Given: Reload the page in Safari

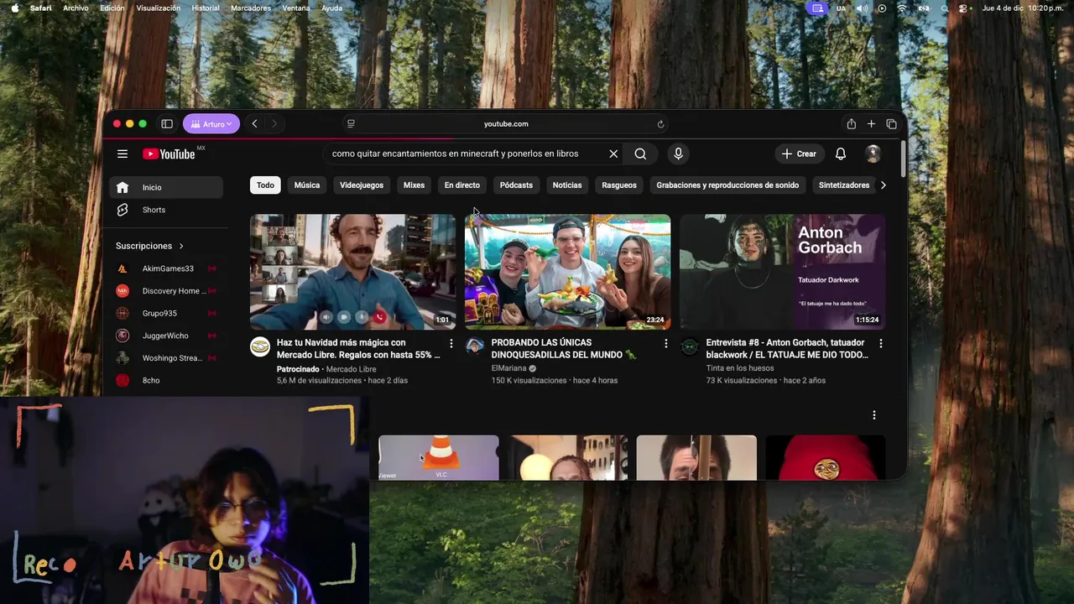Looking at the screenshot, I should 660,124.
